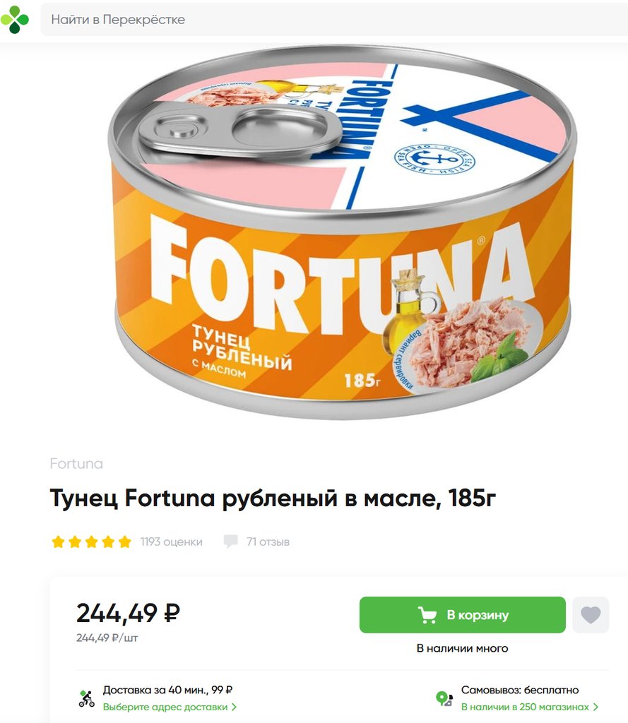
Task: Open the Fortuna tuna can product image
Action: [x=343, y=232]
